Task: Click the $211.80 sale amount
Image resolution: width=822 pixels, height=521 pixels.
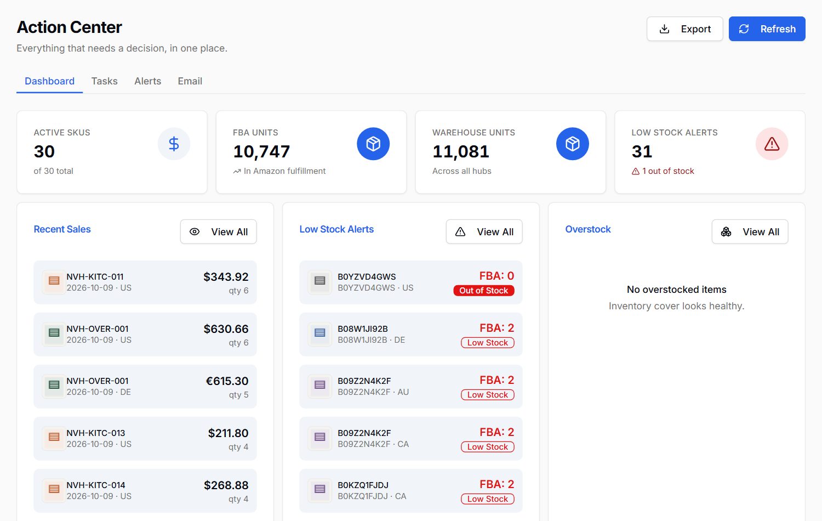Action: tap(228, 433)
